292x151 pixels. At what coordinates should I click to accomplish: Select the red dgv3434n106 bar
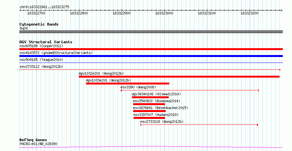tap(150, 97)
